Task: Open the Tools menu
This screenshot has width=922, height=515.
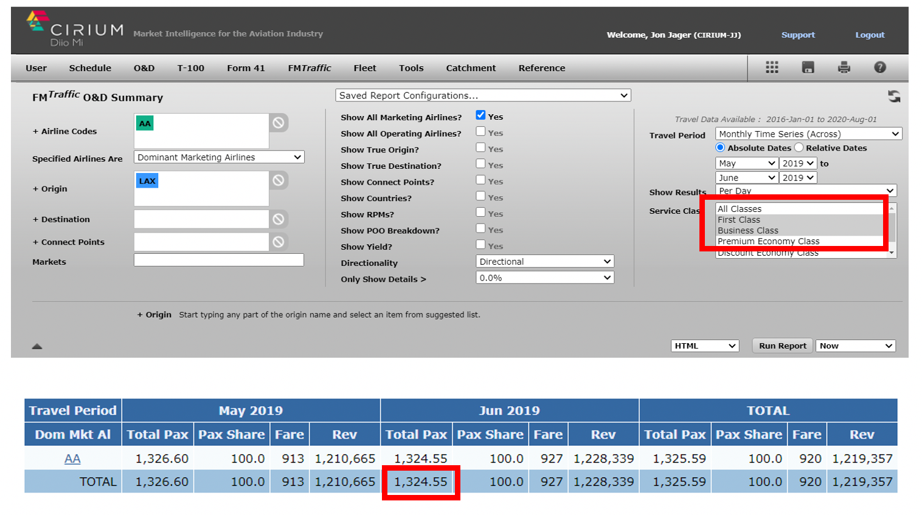Action: coord(411,68)
